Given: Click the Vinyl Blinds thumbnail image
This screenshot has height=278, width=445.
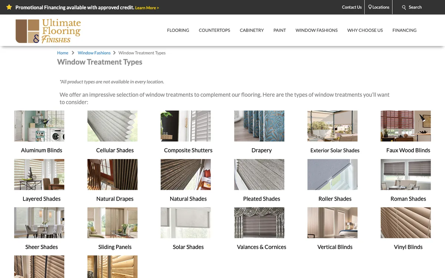Looking at the screenshot, I should click(x=406, y=223).
